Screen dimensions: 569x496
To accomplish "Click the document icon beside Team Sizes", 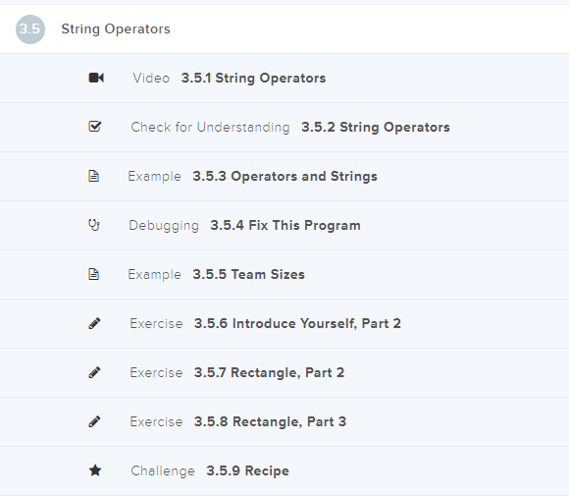I will [x=93, y=274].
